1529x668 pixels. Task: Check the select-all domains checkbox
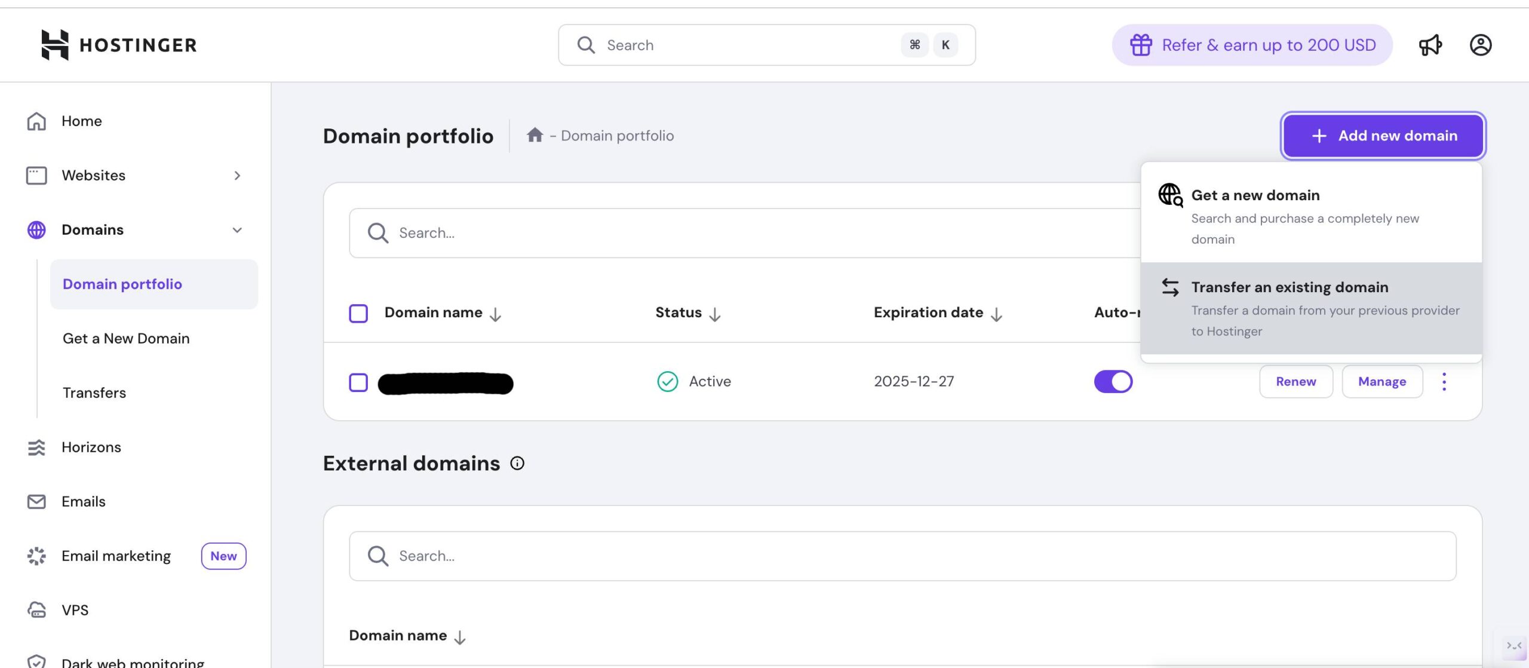point(358,313)
